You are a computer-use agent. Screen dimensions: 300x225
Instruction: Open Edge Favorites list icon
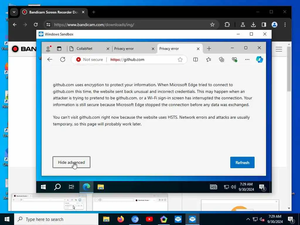[x=209, y=59]
